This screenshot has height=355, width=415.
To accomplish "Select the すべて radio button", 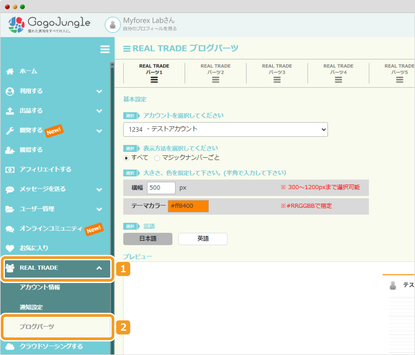I will [x=126, y=158].
